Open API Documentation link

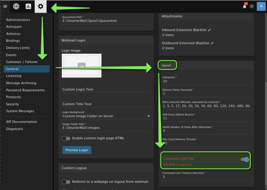(21, 122)
